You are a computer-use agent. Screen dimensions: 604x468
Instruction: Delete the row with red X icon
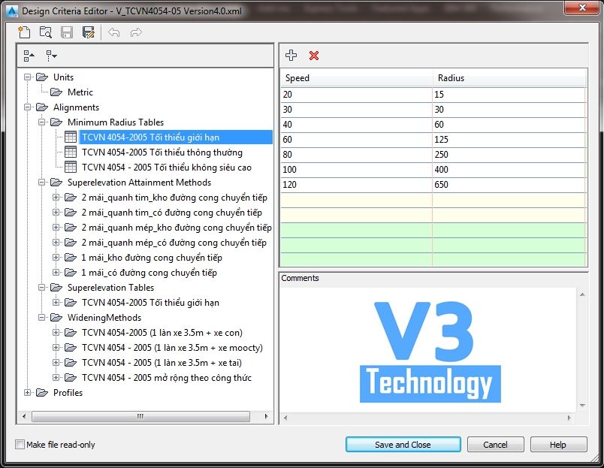(314, 56)
